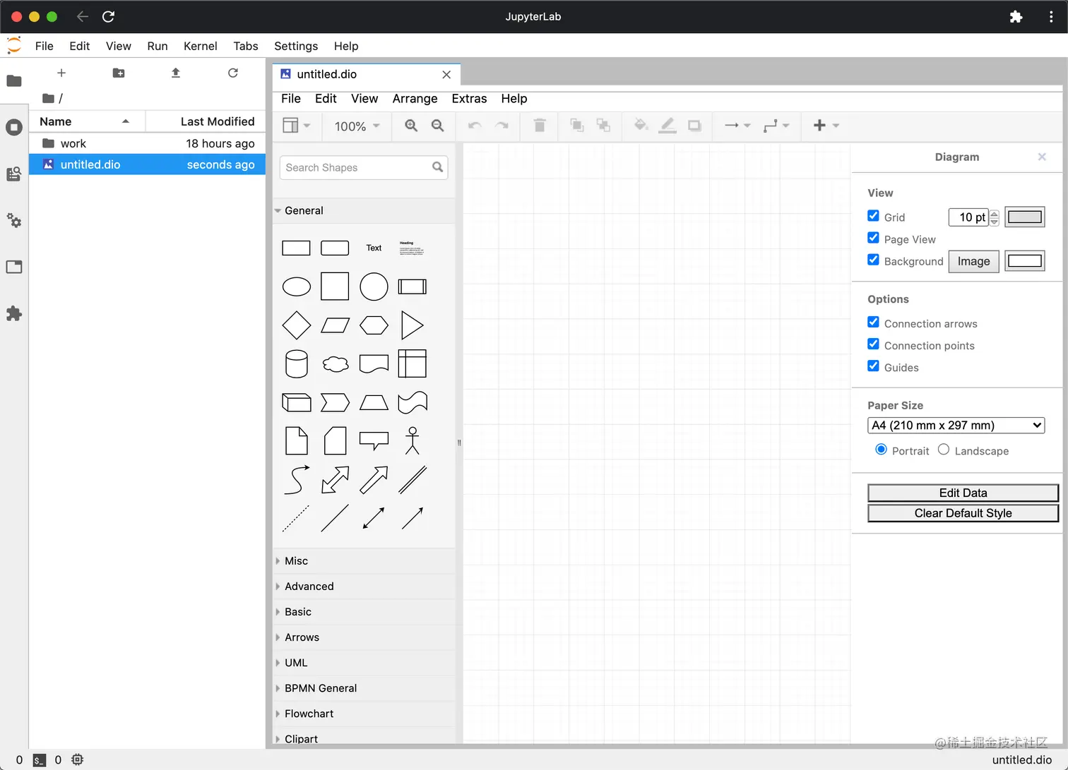The image size is (1068, 770).
Task: Open the Connection arrow style dropdown
Action: click(737, 126)
